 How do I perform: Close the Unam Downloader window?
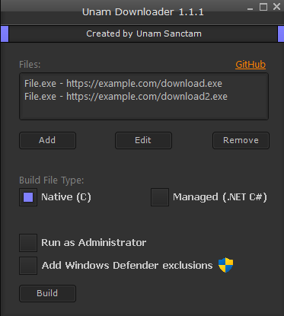point(276,7)
